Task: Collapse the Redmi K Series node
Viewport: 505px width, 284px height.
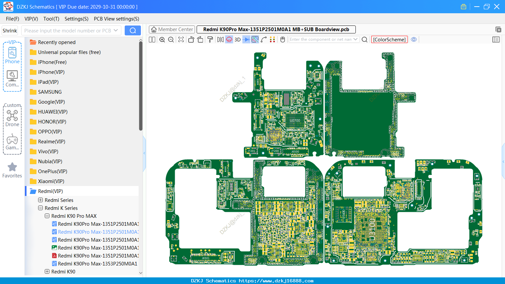Action: click(x=40, y=208)
